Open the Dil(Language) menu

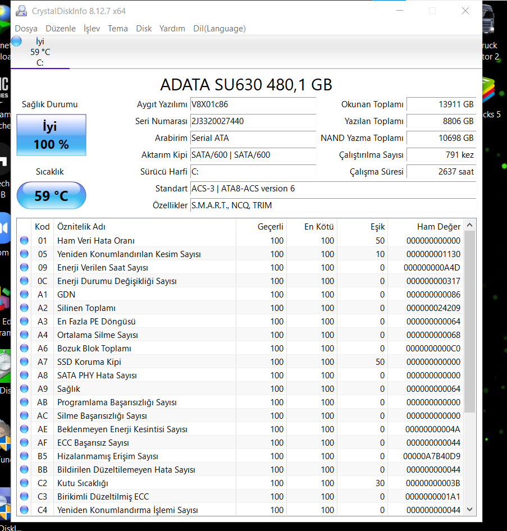(x=219, y=29)
